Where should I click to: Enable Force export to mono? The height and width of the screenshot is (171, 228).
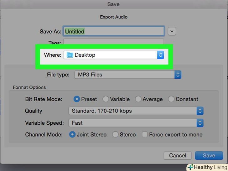click(145, 135)
